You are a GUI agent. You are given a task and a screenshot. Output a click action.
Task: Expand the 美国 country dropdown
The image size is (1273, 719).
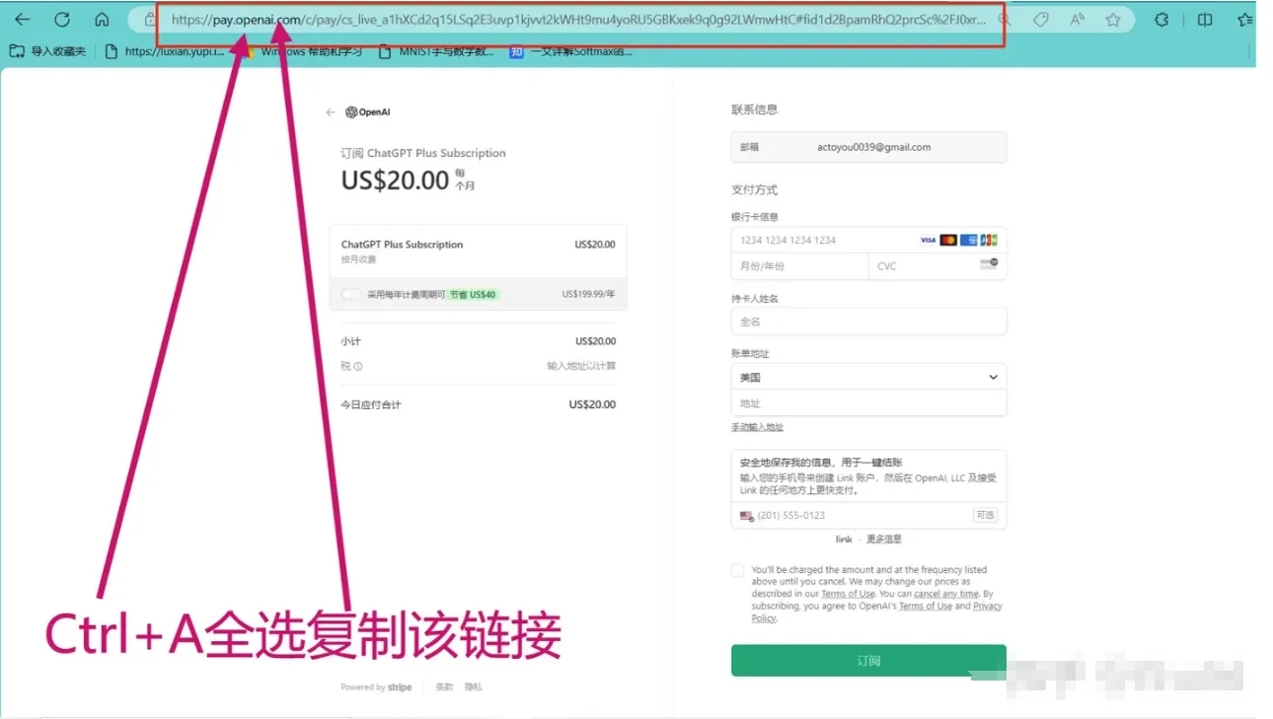click(868, 377)
